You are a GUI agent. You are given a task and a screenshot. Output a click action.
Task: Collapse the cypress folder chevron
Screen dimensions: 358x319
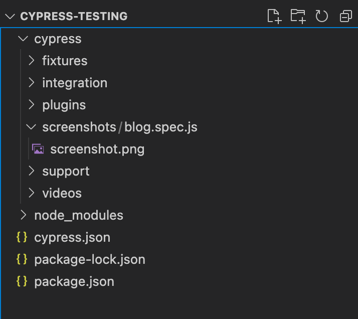click(23, 39)
